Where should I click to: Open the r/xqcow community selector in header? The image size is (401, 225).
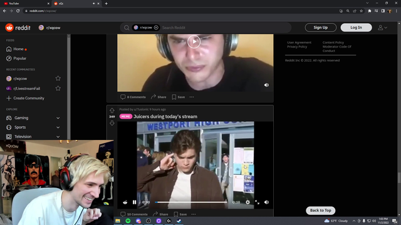pyautogui.click(x=49, y=27)
